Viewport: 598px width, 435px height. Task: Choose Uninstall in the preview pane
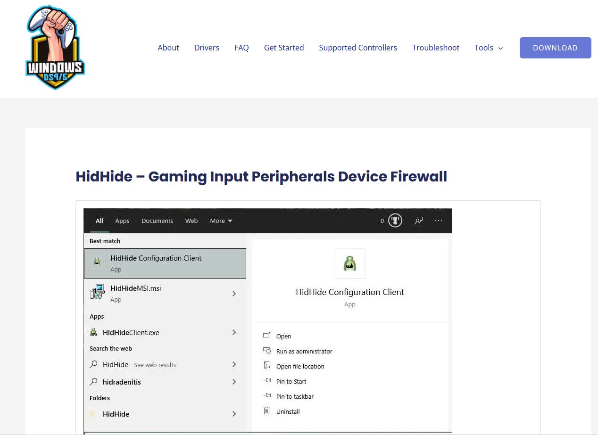click(x=288, y=411)
